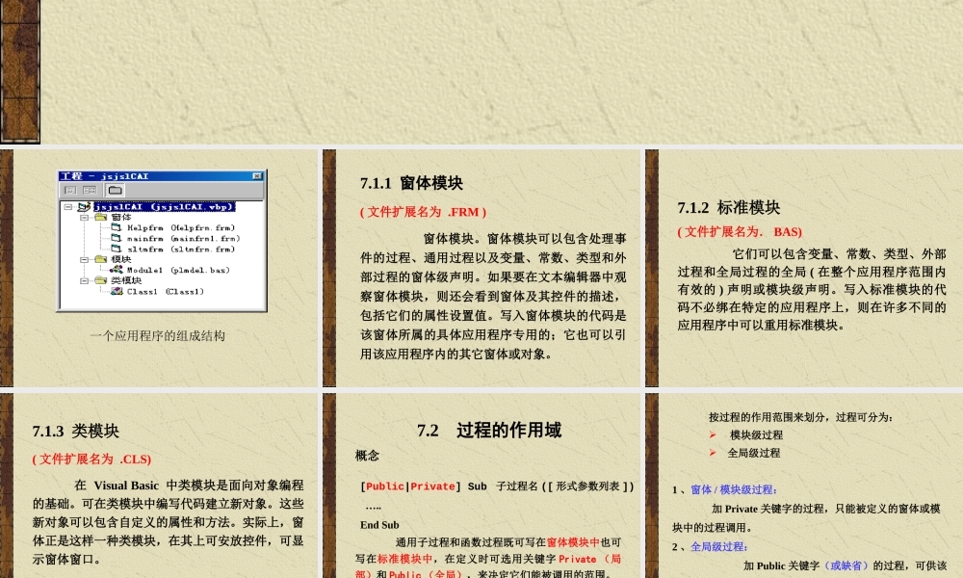Collapse the 模块 branch
Screen dimensions: 963x578
tap(83, 258)
